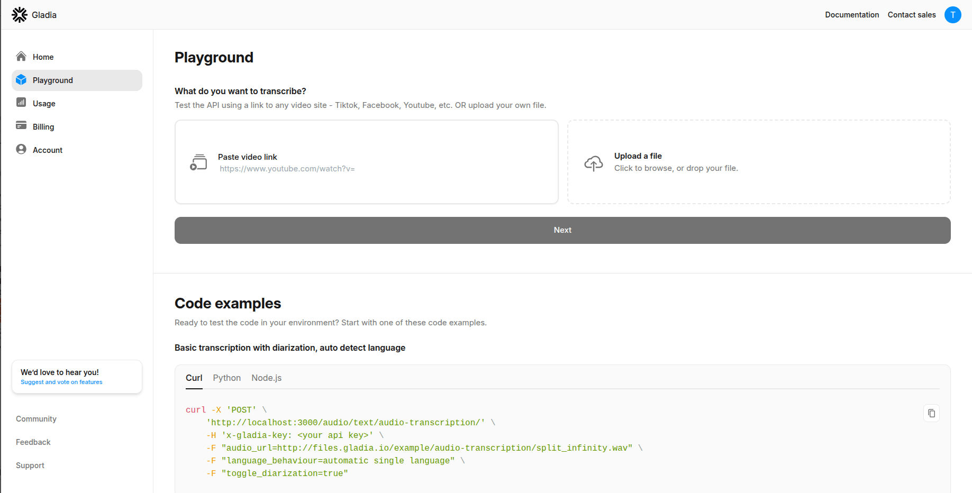
Task: Click the Upload a file drop area
Action: coord(759,161)
